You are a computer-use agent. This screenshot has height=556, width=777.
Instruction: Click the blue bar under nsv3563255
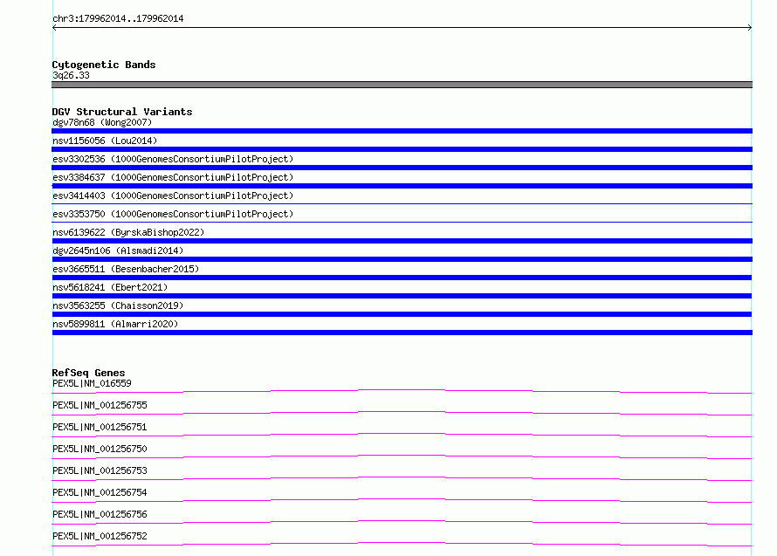click(402, 314)
